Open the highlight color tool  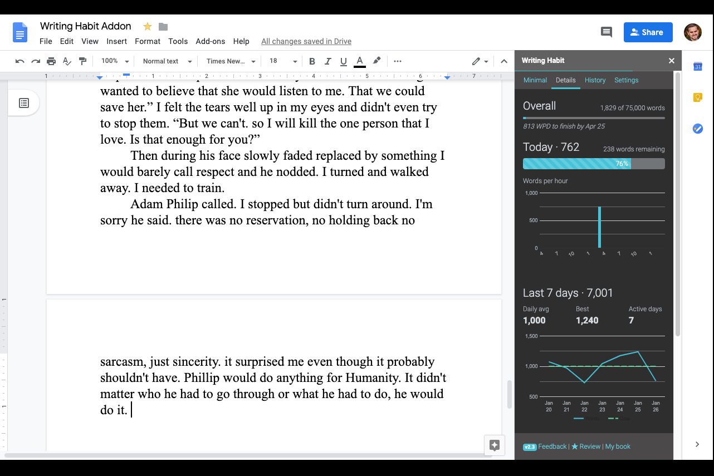pos(376,61)
